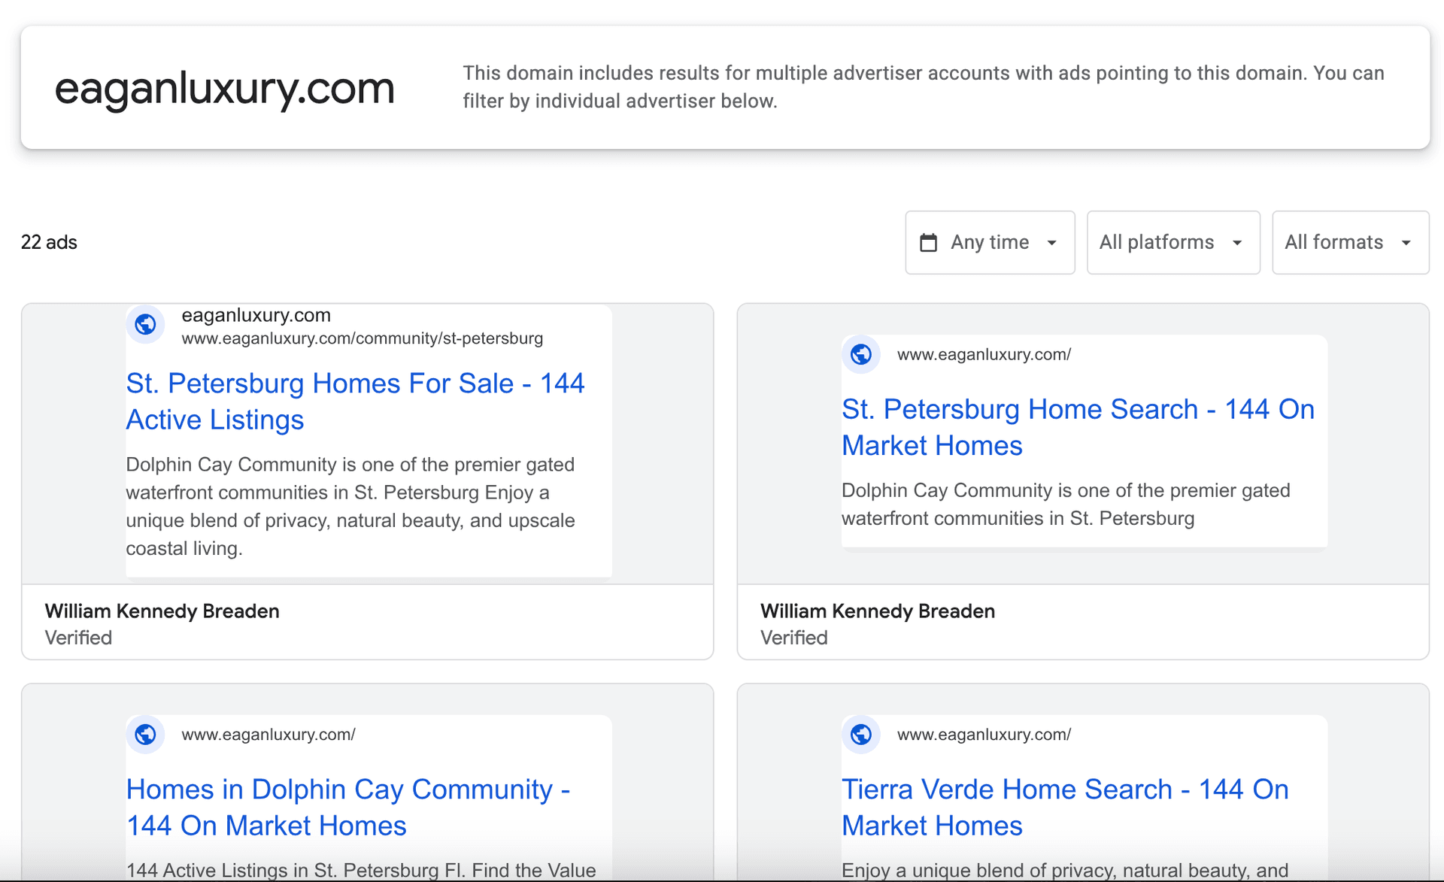Click the calendar icon in the time filter
The height and width of the screenshot is (882, 1444).
click(929, 242)
